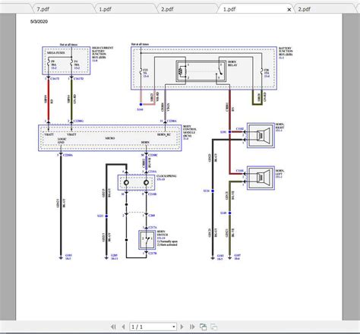The height and width of the screenshot is (334, 360).
Task: Click the horn switch symbol box
Action: [x=147, y=239]
